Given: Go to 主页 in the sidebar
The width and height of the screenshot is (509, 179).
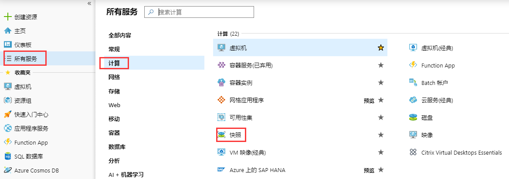Looking at the screenshot, I should tap(20, 31).
